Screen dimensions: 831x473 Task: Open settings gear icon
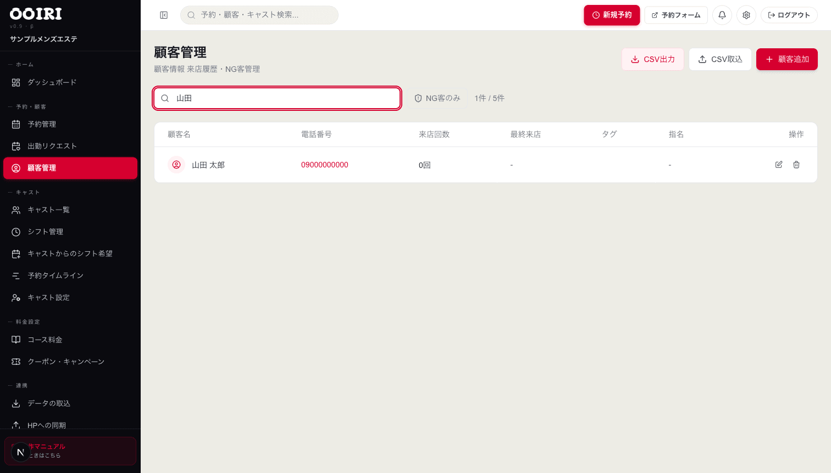pyautogui.click(x=746, y=15)
